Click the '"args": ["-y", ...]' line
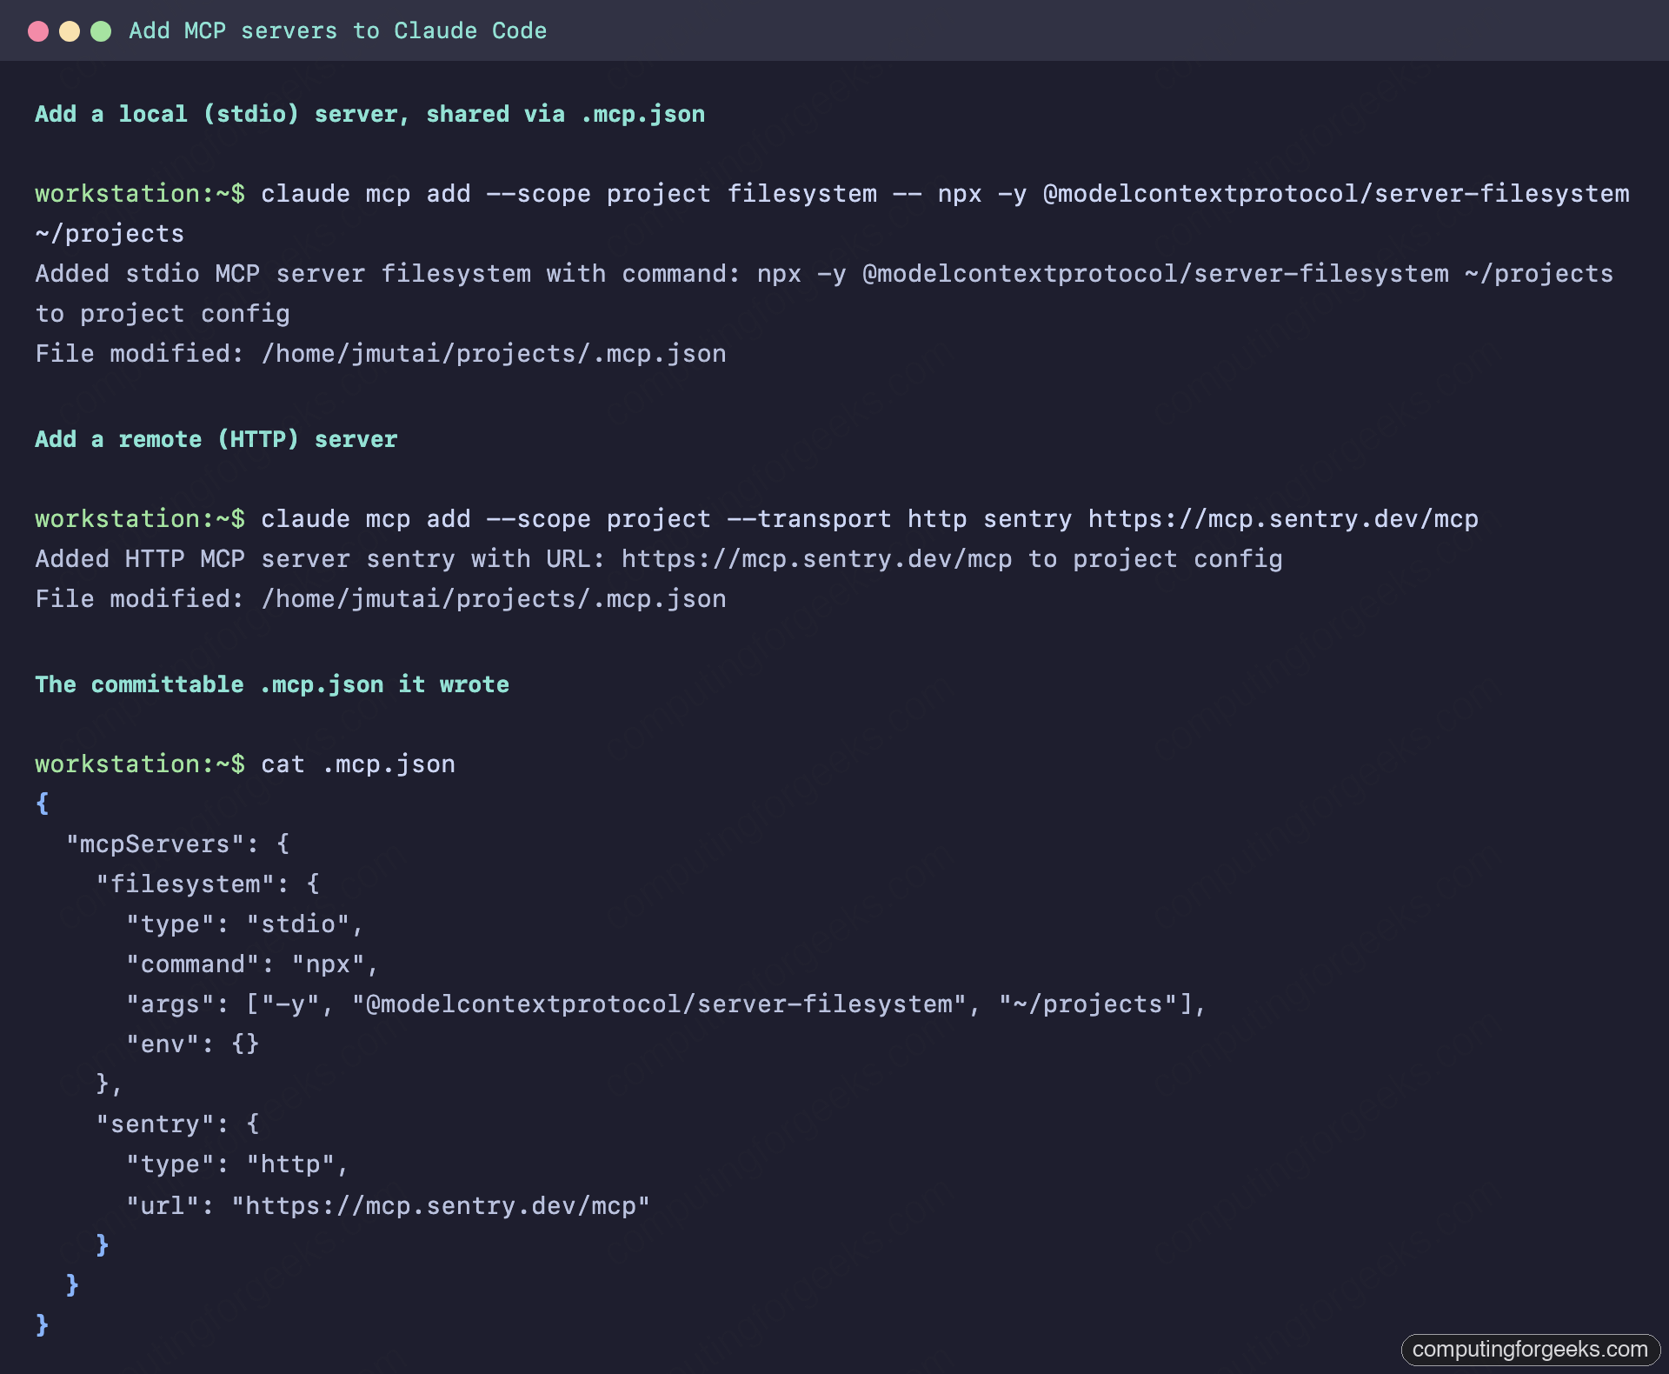The image size is (1669, 1374). pyautogui.click(x=667, y=1004)
